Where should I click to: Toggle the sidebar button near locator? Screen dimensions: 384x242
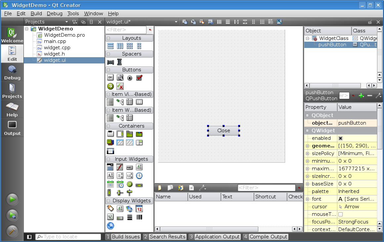click(x=29, y=237)
